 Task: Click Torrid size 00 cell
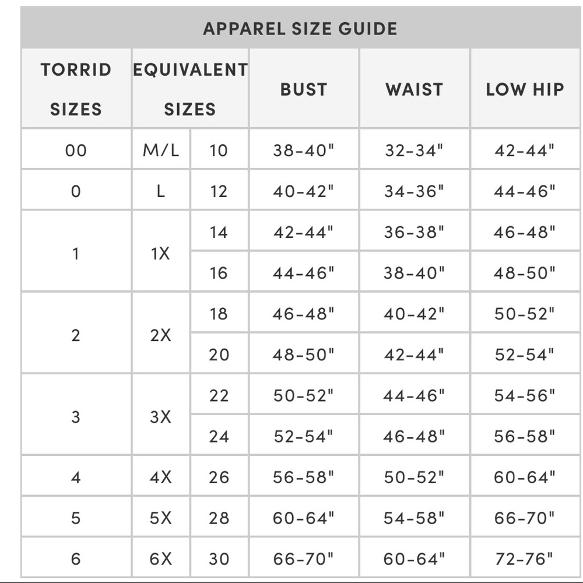76,149
